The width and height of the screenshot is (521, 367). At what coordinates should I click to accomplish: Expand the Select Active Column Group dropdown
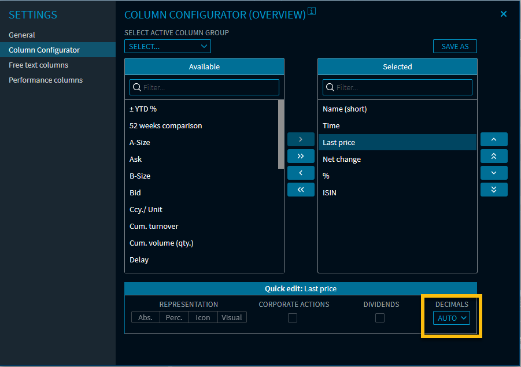point(168,46)
